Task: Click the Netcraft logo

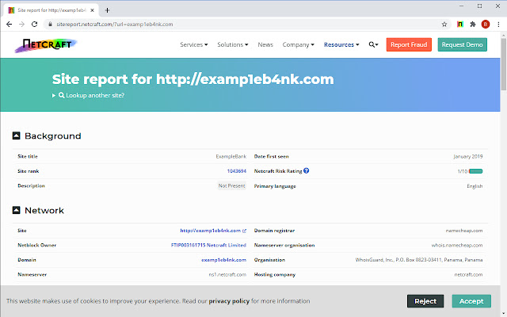Action: pyautogui.click(x=46, y=45)
